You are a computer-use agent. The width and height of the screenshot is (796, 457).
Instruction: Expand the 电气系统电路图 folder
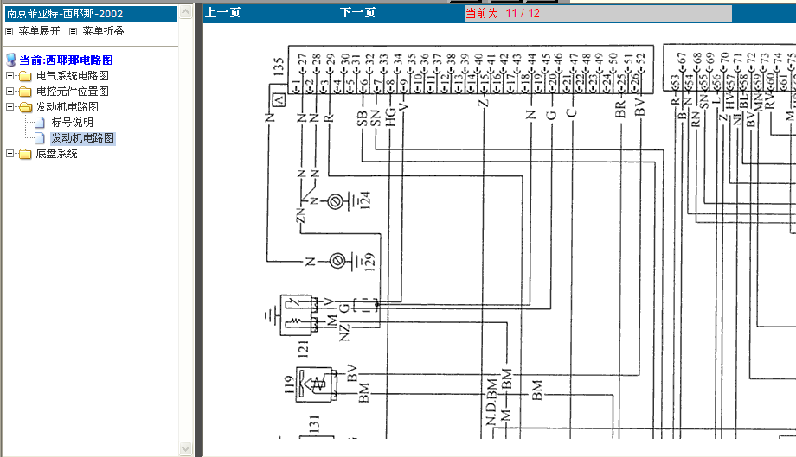point(10,75)
